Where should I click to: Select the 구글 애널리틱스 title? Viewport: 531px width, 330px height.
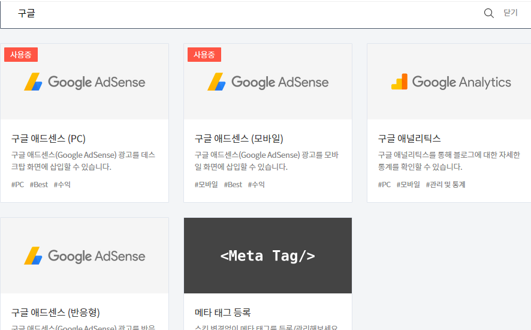click(x=409, y=139)
